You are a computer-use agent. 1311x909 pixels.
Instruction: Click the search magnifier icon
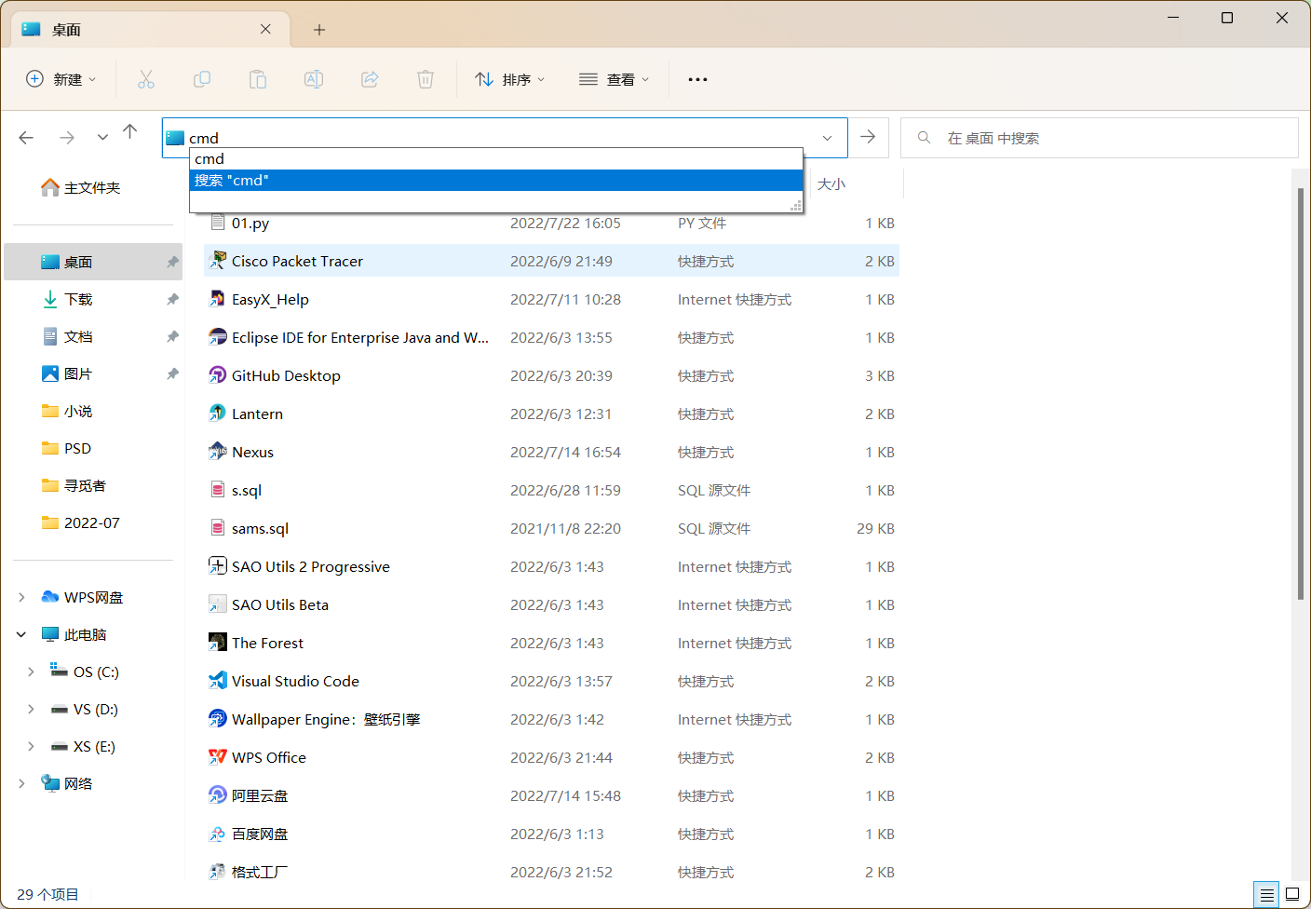(924, 138)
